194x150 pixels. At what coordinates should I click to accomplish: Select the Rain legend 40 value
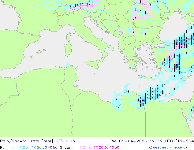pos(50,148)
